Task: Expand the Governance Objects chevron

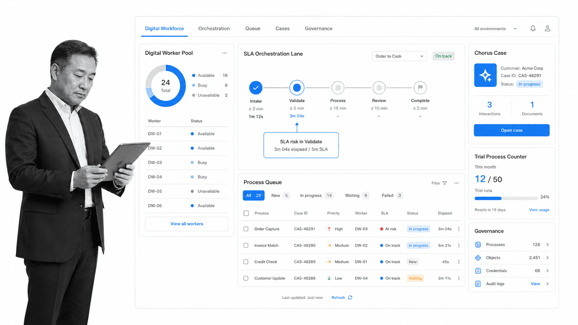Action: [548, 258]
